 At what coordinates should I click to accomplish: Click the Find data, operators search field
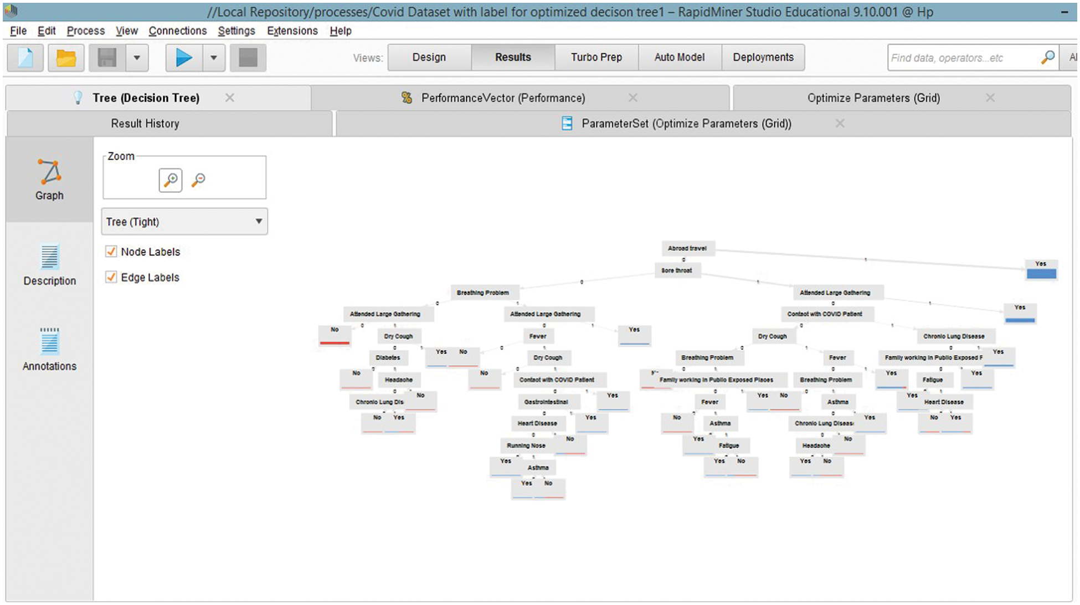[x=963, y=58]
